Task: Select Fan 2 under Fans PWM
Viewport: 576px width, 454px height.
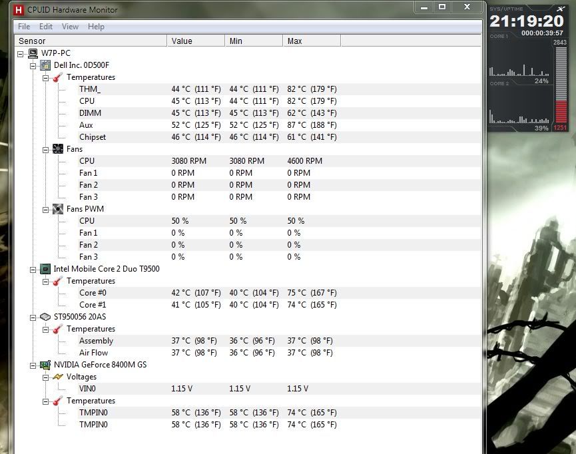Action: tap(279, 245)
